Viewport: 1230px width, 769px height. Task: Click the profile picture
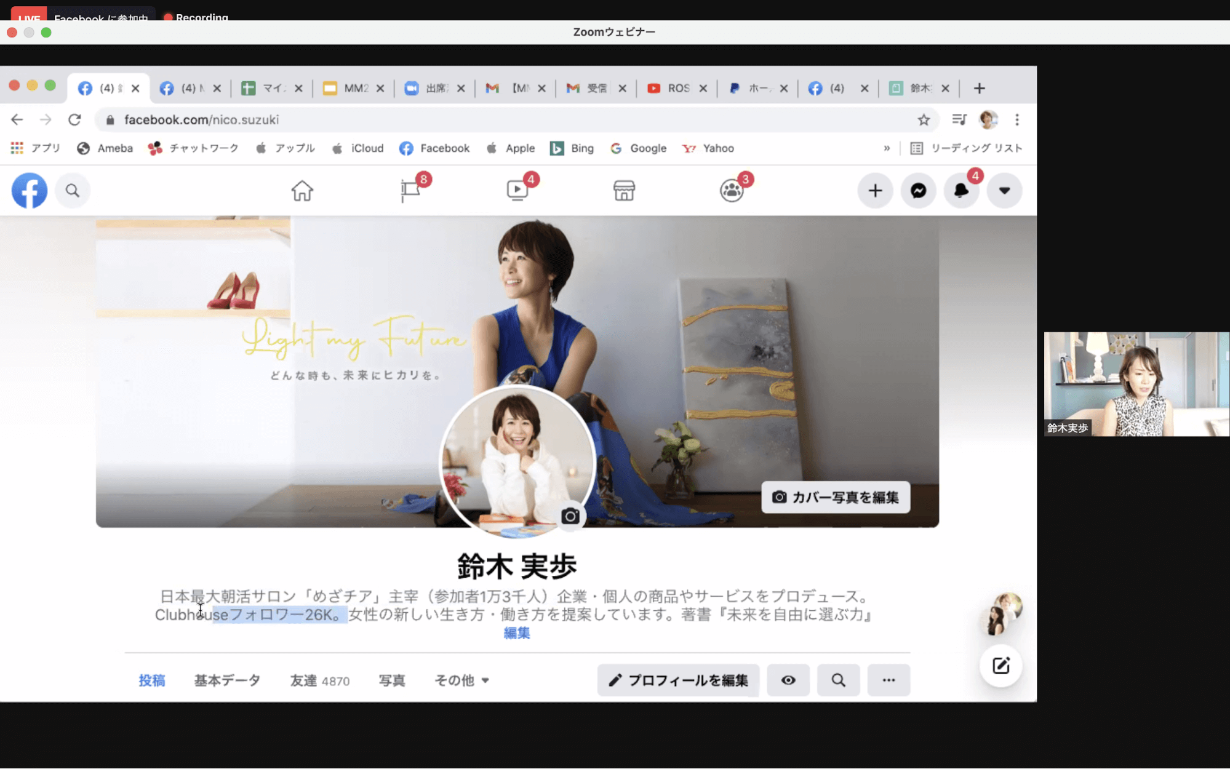[x=517, y=463]
